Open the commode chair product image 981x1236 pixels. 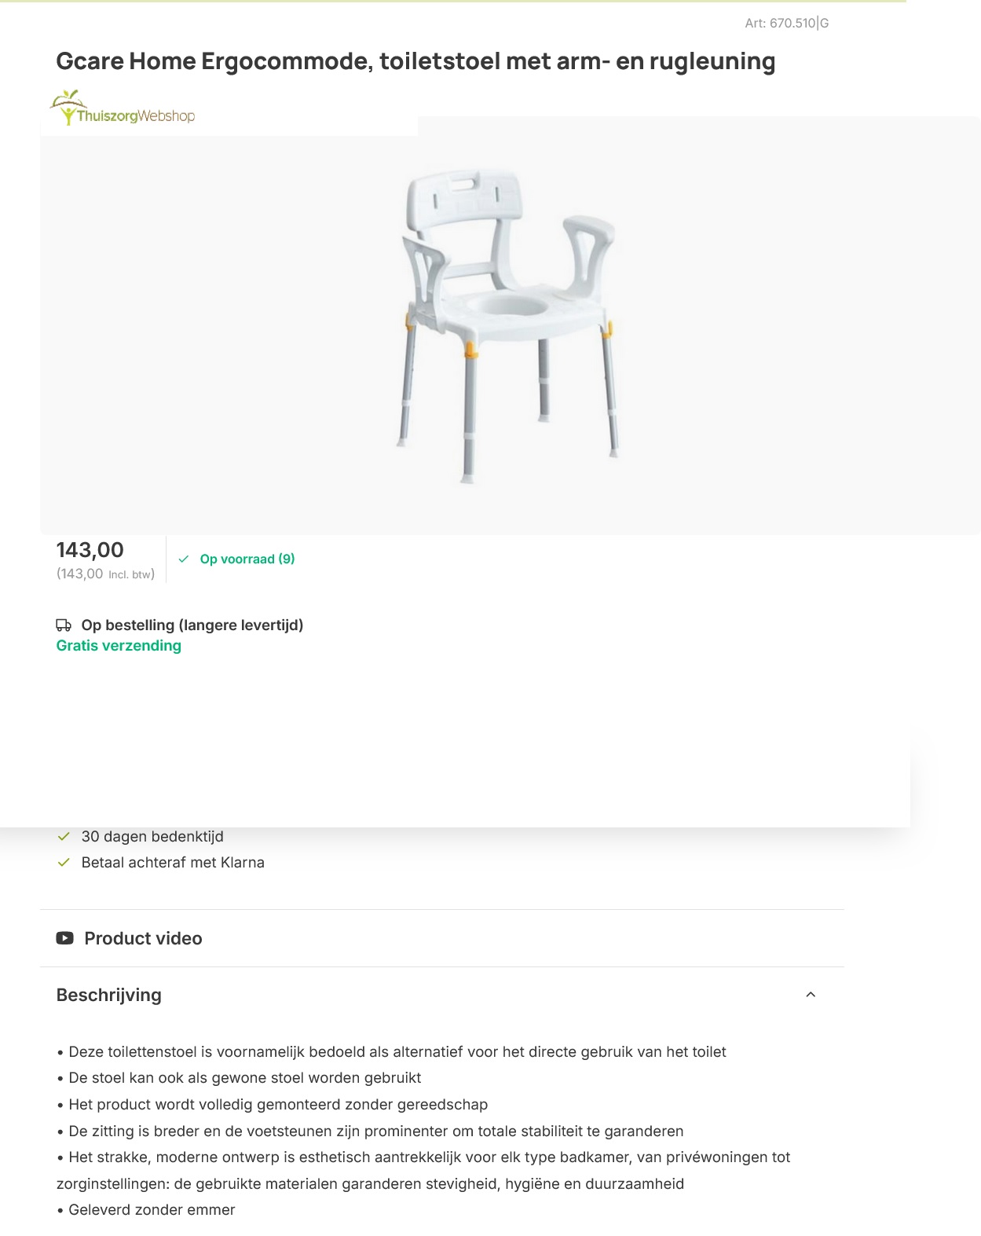pos(507,325)
